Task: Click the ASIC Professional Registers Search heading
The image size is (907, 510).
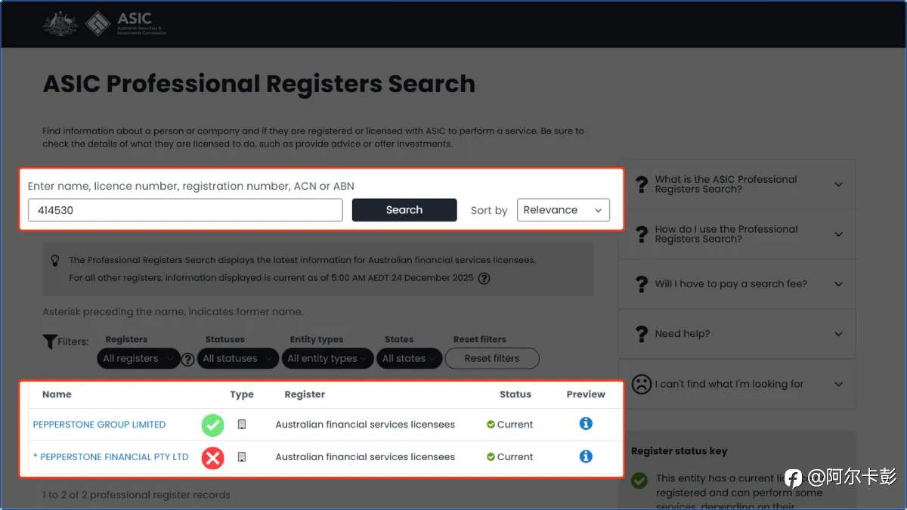Action: point(259,84)
